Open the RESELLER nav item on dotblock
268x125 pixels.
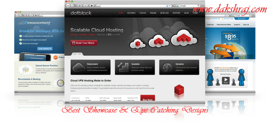point(164,13)
